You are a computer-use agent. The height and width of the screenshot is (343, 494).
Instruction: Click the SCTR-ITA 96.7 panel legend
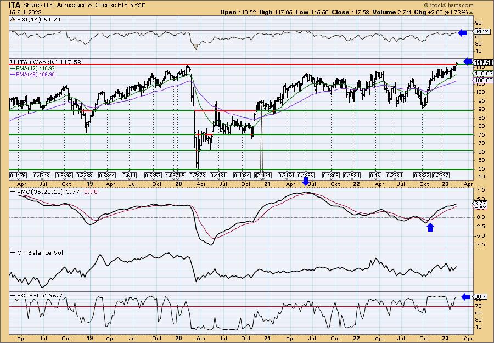click(x=37, y=295)
